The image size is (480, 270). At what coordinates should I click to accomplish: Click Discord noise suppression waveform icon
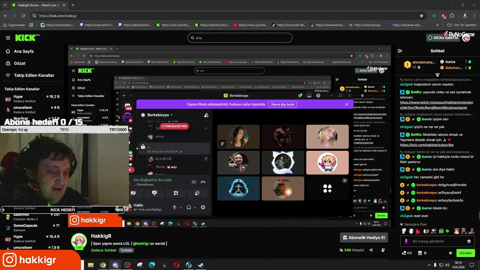coord(194,182)
